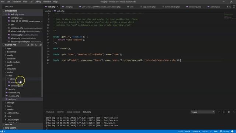Kill the active terminal with trash icon
236x133 pixels.
point(229,112)
